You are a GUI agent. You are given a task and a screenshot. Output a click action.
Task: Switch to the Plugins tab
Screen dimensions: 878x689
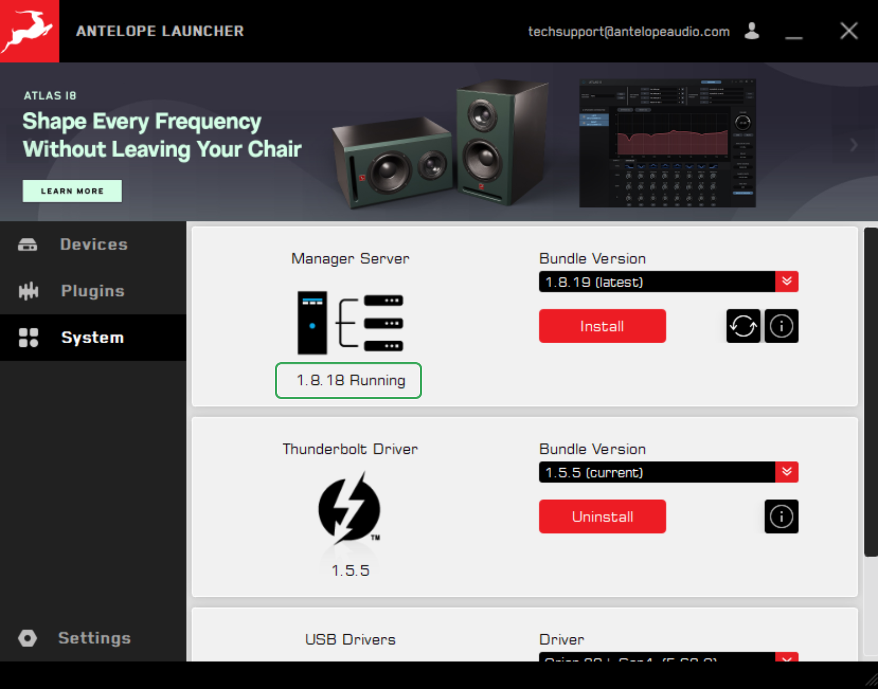click(93, 291)
